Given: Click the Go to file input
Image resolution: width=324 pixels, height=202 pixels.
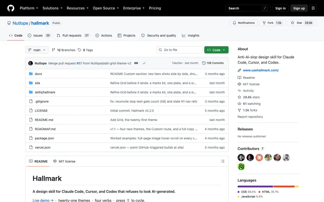Looking at the screenshot, I should coord(179,50).
